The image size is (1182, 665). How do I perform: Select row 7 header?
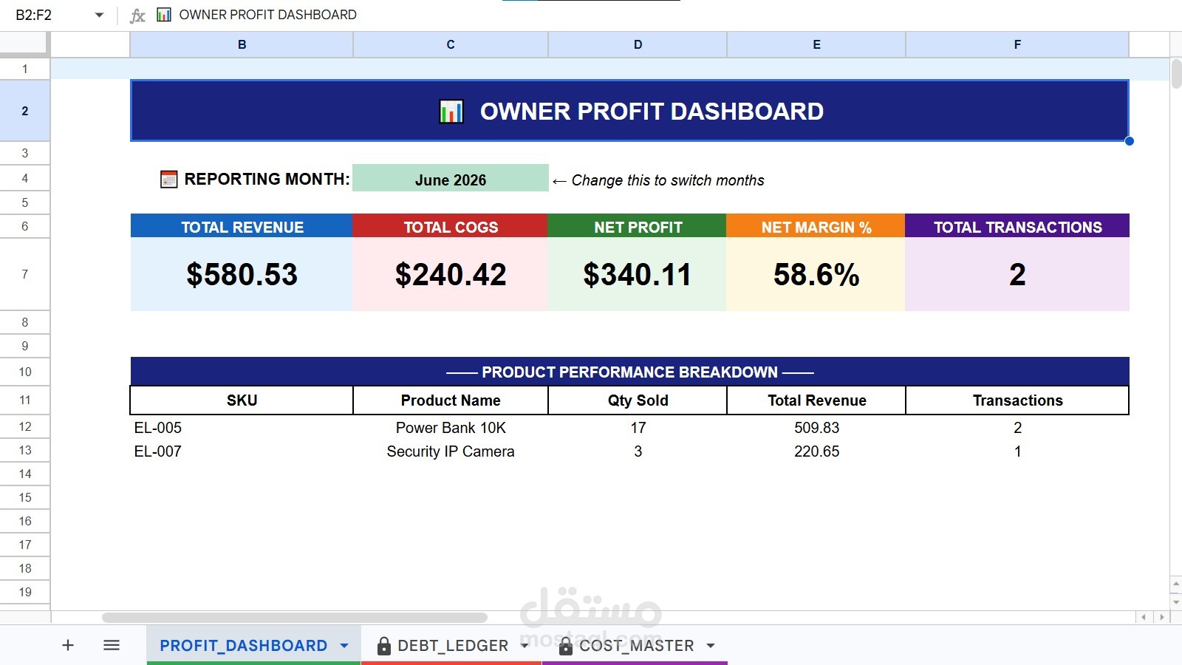[x=24, y=274]
